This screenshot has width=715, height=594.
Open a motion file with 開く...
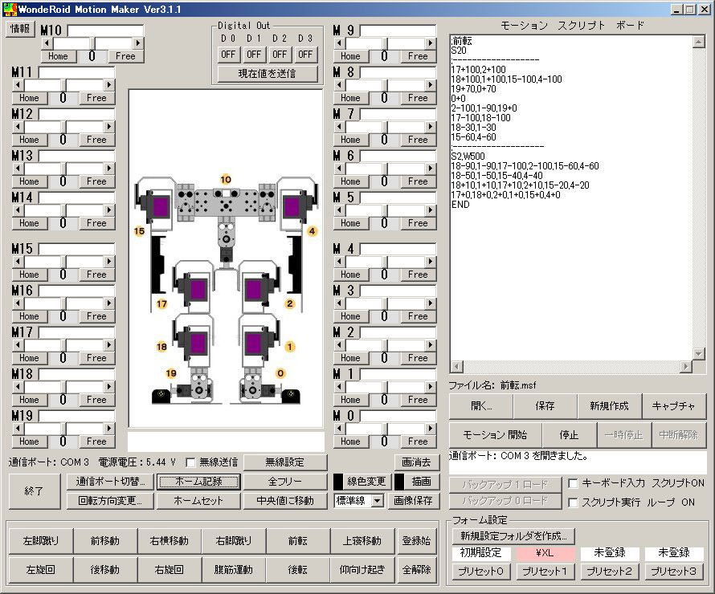481,406
